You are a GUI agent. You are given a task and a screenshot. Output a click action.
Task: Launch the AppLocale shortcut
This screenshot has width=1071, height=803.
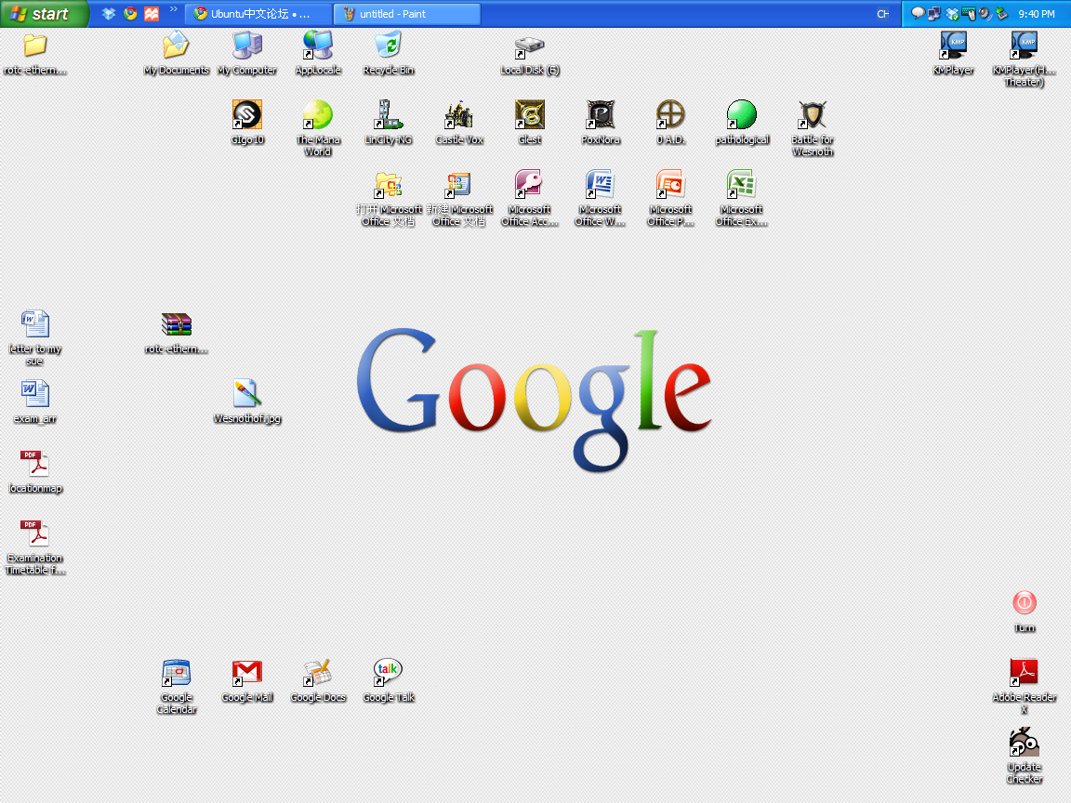coord(318,46)
